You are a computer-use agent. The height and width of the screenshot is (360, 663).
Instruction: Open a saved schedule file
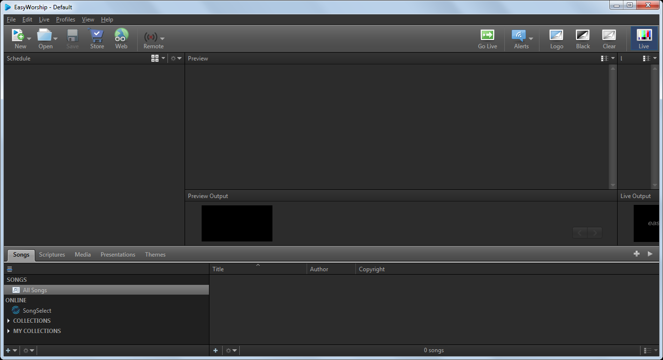click(45, 38)
